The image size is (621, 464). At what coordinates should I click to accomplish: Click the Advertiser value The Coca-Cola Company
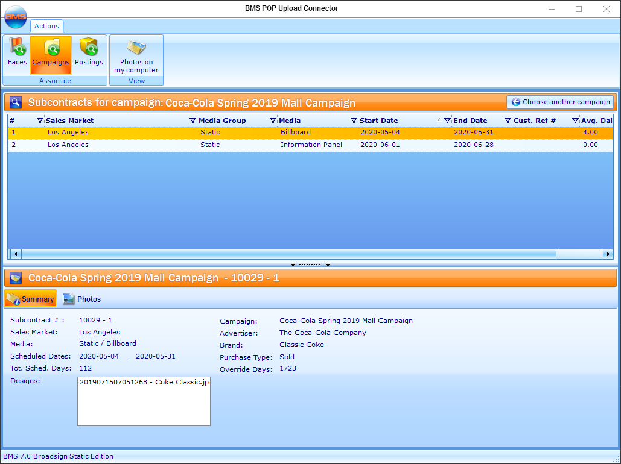coord(323,333)
